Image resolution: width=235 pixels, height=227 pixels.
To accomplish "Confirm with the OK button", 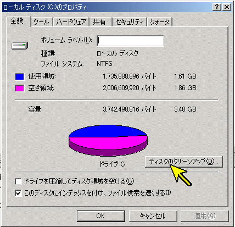I will point(101,216).
